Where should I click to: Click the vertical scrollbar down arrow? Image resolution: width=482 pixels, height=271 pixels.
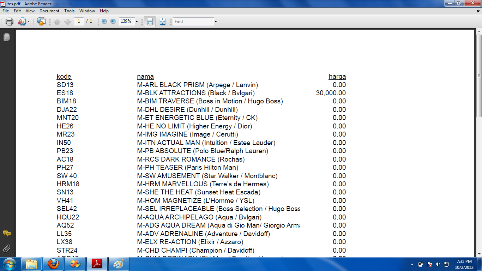click(x=479, y=254)
